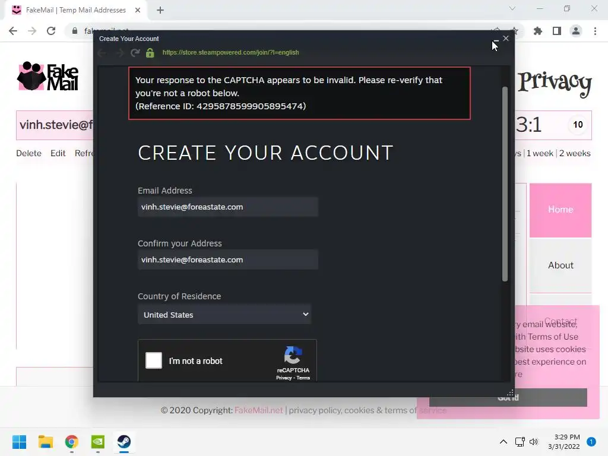Open Chrome three-dot menu
The image size is (608, 456).
pos(595,31)
